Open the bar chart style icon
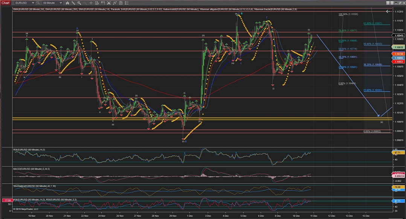Viewport: 406px width, 219px height. pyautogui.click(x=67, y=3)
